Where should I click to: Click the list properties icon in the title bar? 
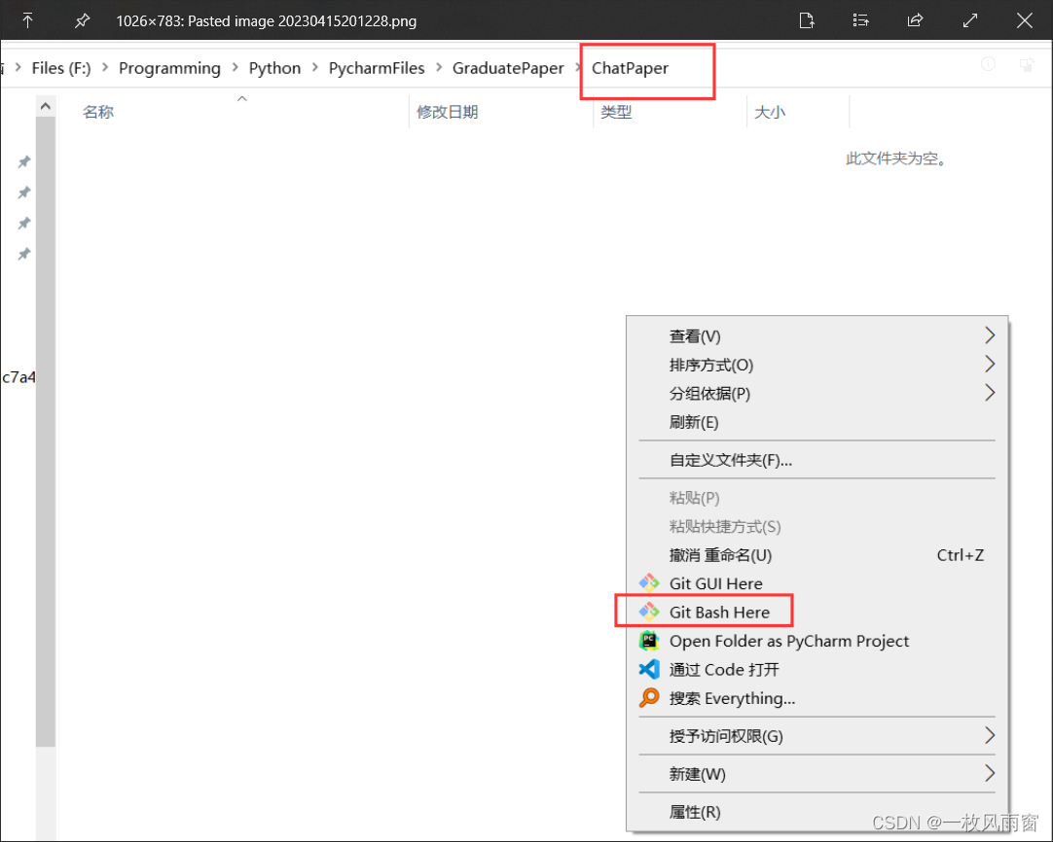[860, 19]
